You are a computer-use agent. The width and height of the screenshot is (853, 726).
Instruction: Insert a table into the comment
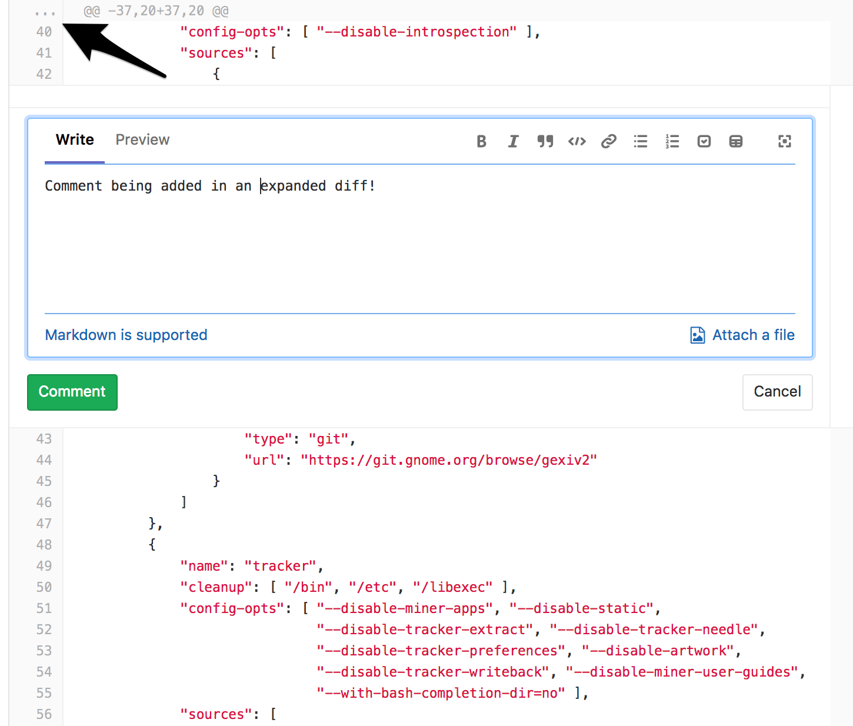[735, 141]
